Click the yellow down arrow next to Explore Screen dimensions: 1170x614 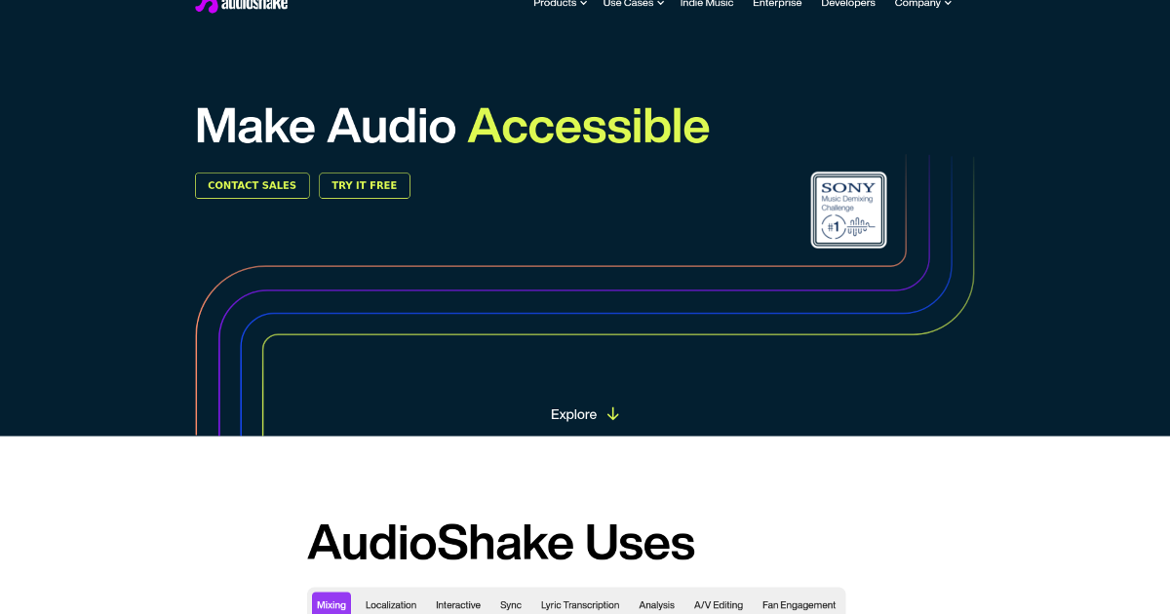click(612, 414)
